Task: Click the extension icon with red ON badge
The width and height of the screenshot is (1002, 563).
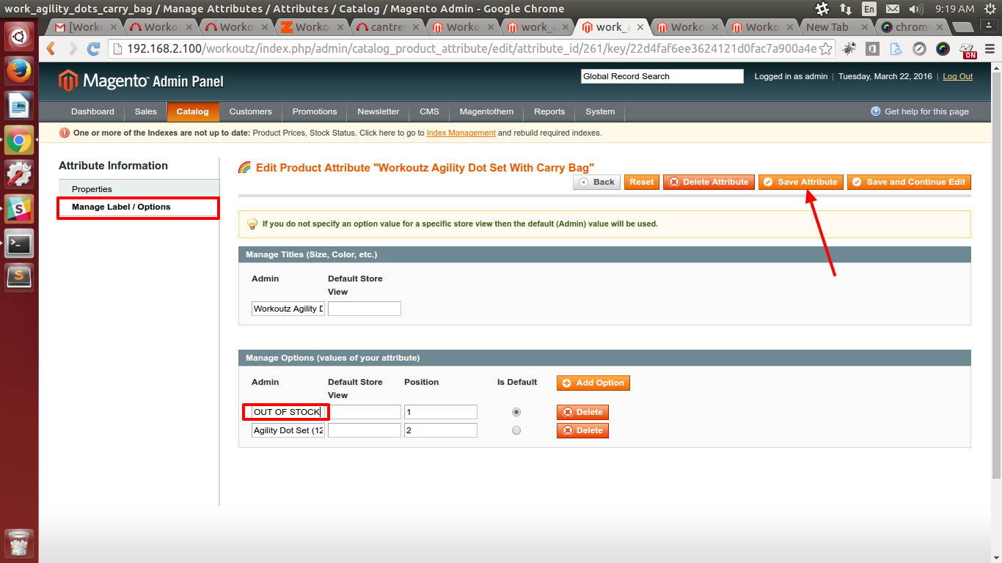Action: point(968,50)
